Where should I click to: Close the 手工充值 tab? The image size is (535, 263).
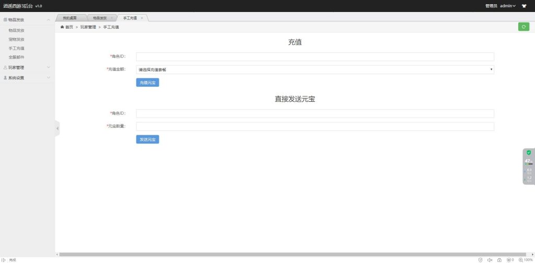click(x=142, y=18)
